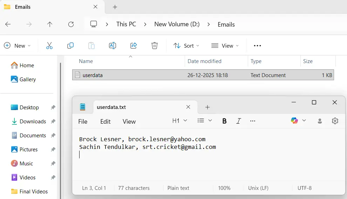Screen dimensions: 347x199
Task: Add a new File Explorer tab
Action: click(115, 7)
